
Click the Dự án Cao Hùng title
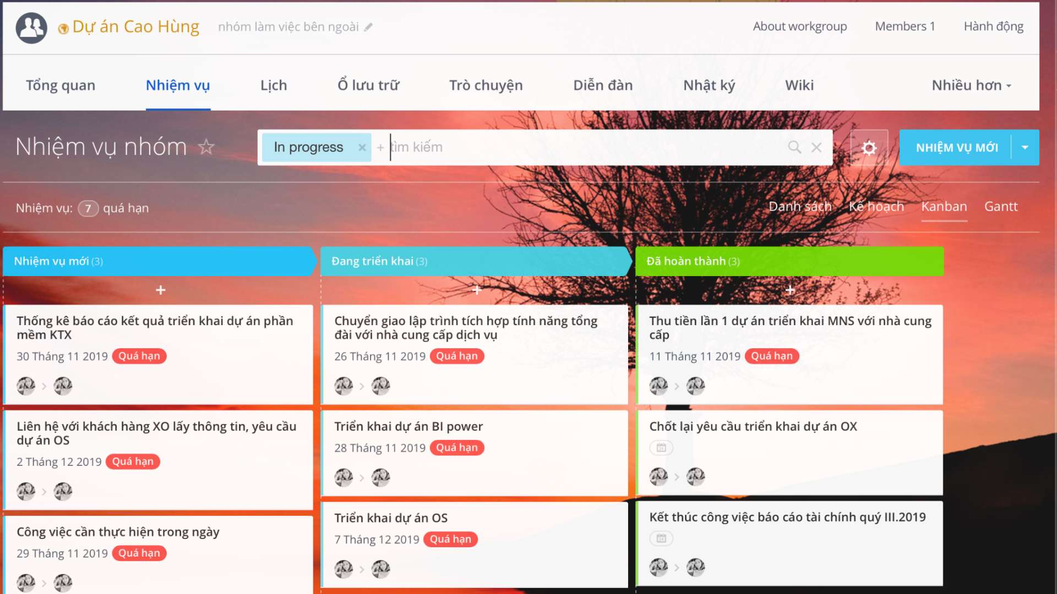click(136, 26)
